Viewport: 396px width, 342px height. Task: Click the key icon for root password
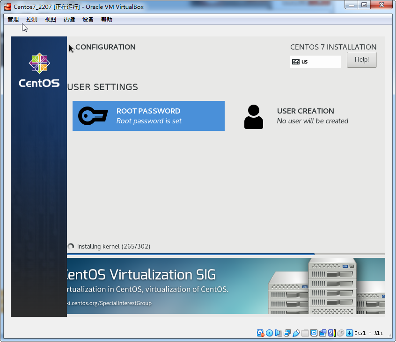click(x=93, y=116)
